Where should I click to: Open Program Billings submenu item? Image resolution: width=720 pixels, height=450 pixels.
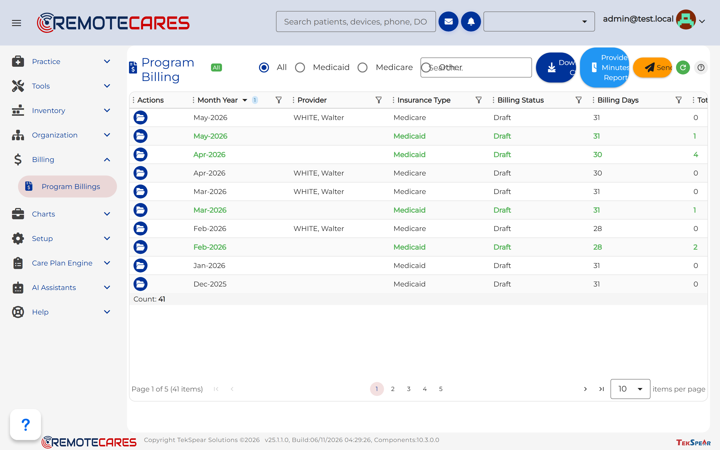click(x=67, y=186)
